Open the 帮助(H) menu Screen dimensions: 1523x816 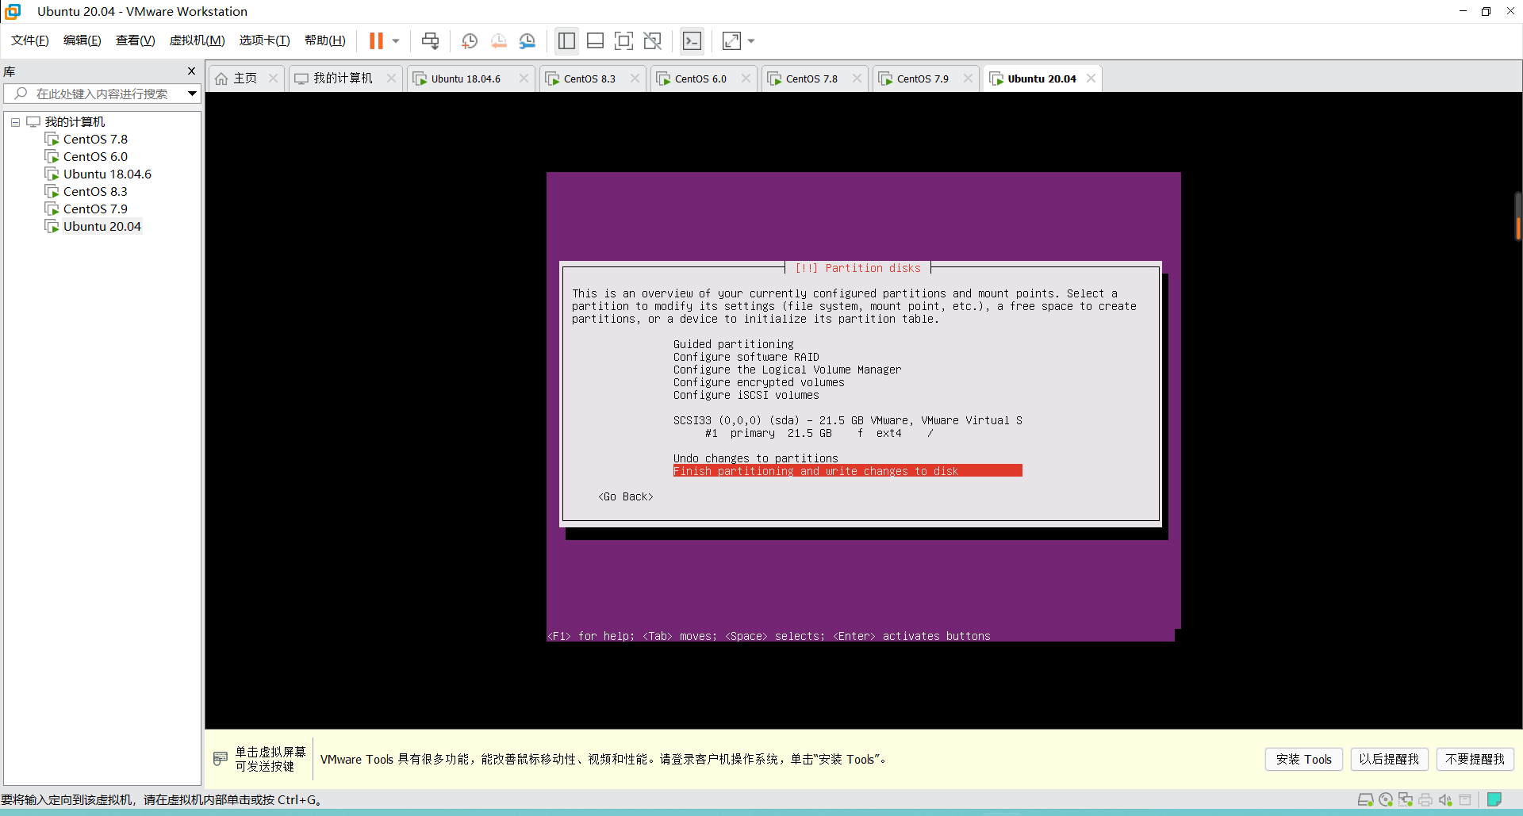(x=325, y=40)
